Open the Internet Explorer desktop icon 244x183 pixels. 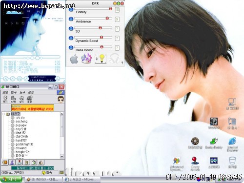coord(232,144)
